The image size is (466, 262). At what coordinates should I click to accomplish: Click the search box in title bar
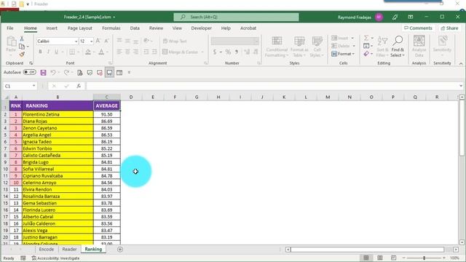tap(236, 17)
